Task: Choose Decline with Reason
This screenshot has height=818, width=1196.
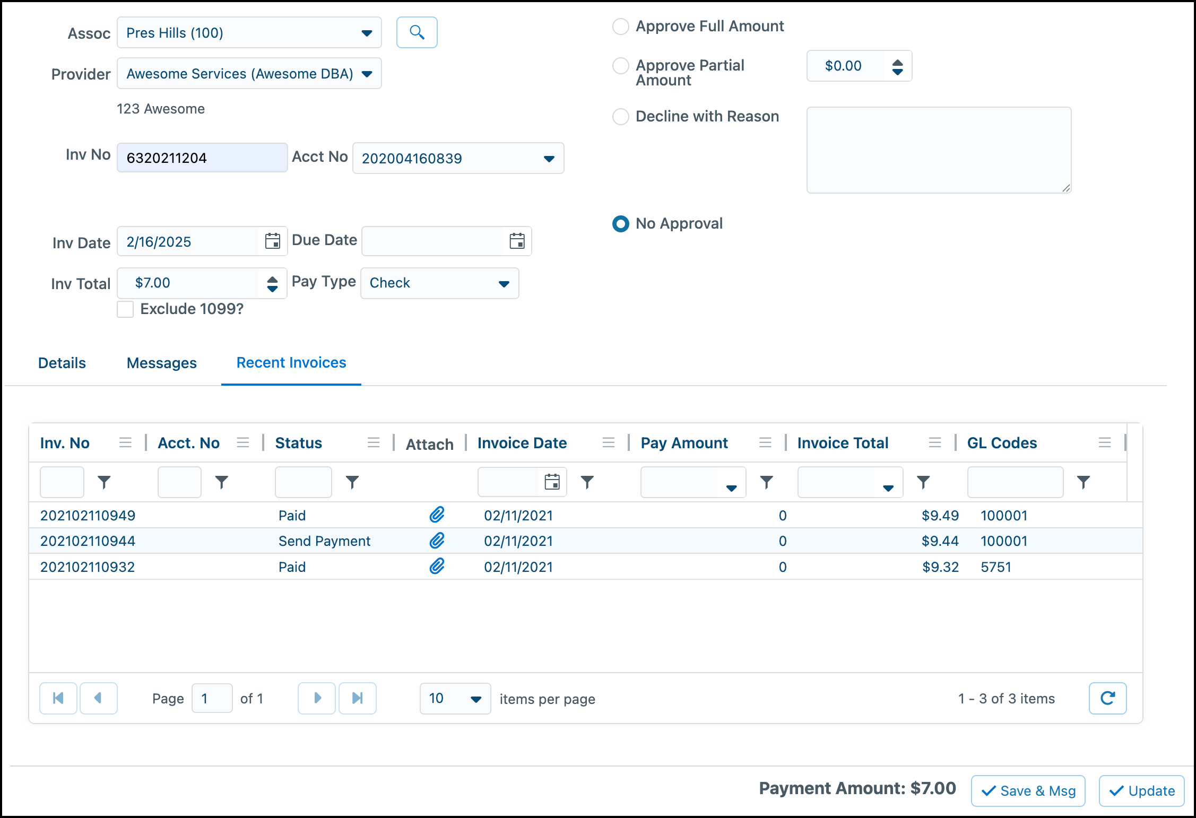Action: 620,117
